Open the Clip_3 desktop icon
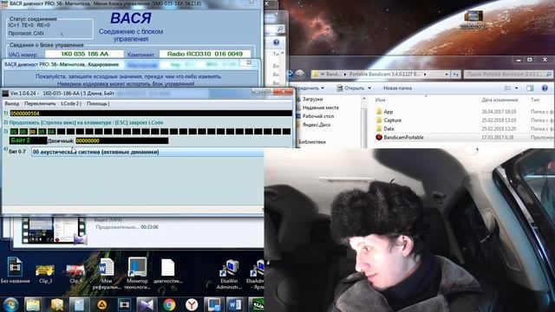The height and width of the screenshot is (312, 555). (x=45, y=274)
